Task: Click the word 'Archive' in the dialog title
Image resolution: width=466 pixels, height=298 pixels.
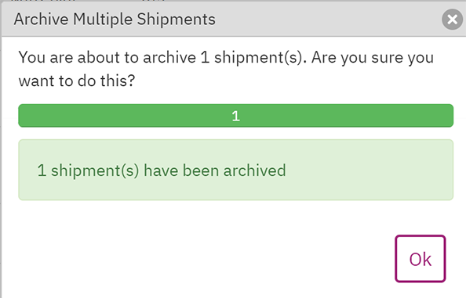Action: [x=41, y=20]
